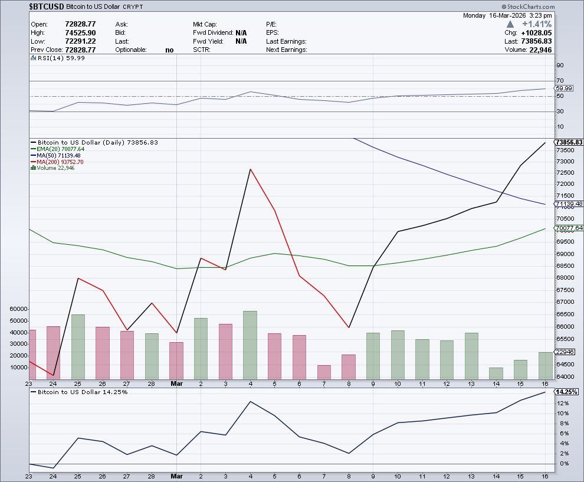Click the 70077.64 EMA tag on right axis
584x482 pixels.
click(x=569, y=228)
